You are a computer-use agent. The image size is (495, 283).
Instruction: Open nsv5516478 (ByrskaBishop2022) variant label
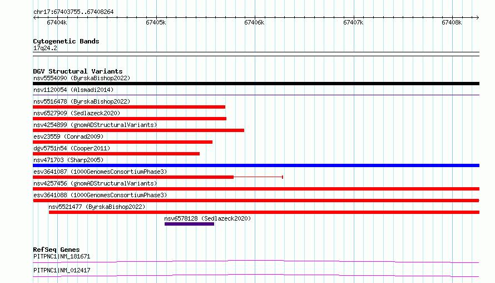[x=82, y=101]
